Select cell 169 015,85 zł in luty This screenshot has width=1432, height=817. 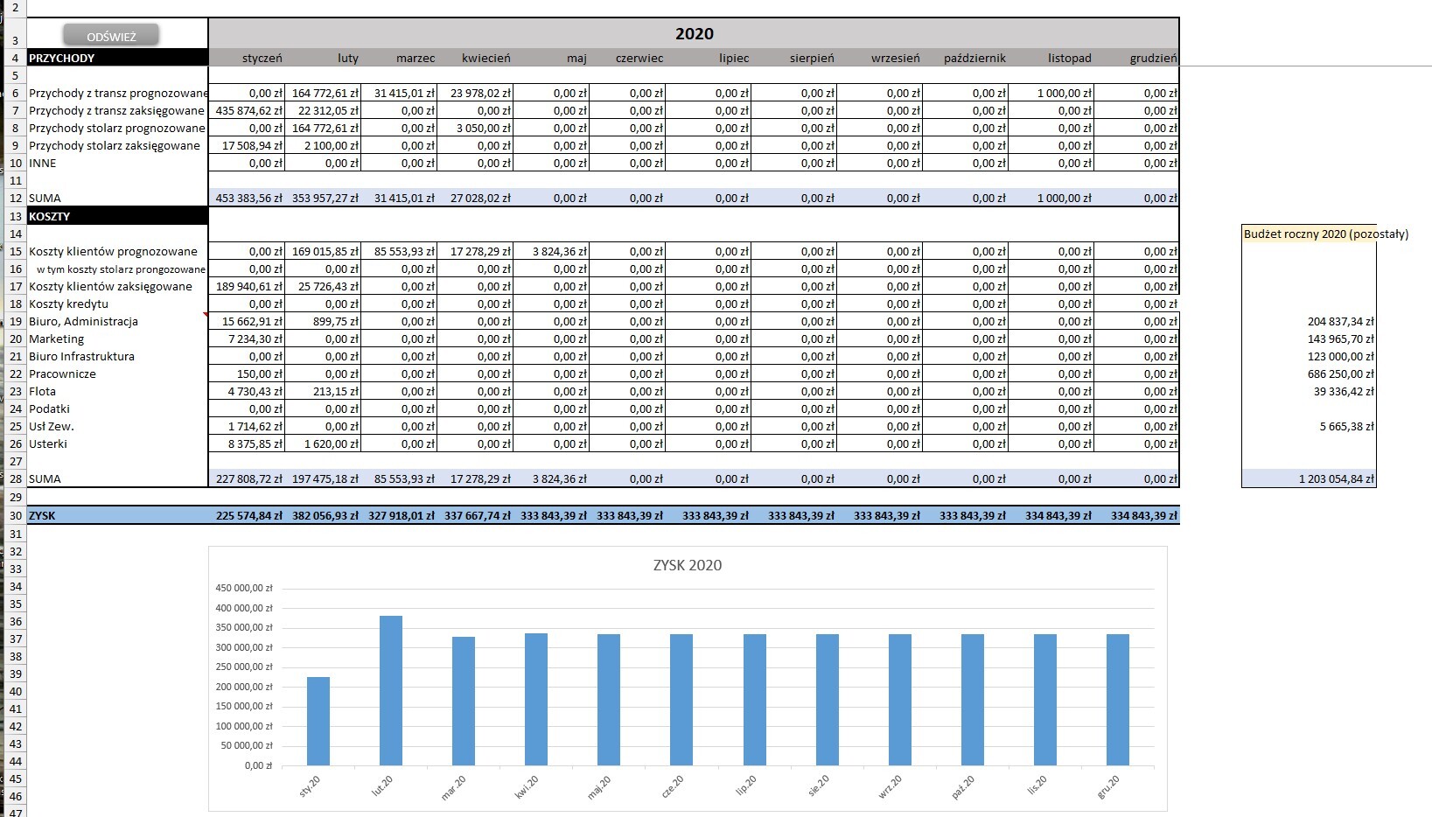(x=323, y=251)
